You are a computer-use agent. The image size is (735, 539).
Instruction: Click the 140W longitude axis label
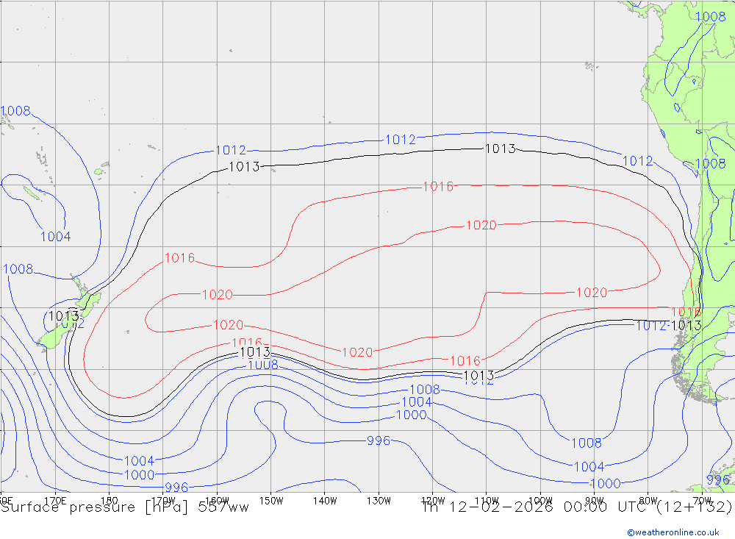tap(325, 501)
